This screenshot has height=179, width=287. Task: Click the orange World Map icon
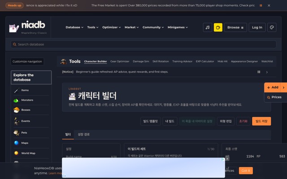tap(16, 153)
